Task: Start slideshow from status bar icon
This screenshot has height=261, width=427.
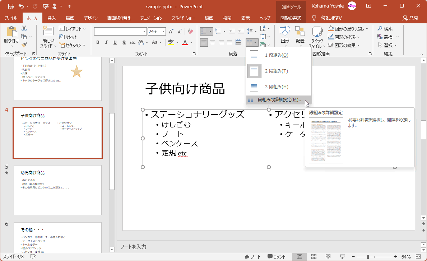Action: point(342,257)
